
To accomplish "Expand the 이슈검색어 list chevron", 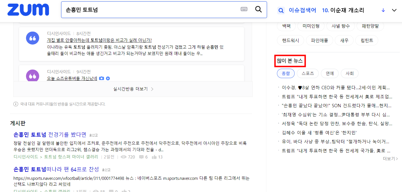I will (x=395, y=10).
